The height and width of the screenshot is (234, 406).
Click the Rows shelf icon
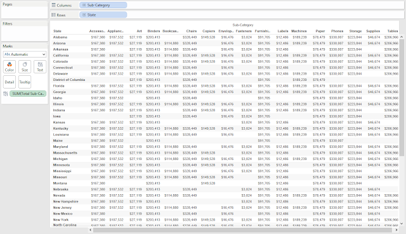[53, 15]
